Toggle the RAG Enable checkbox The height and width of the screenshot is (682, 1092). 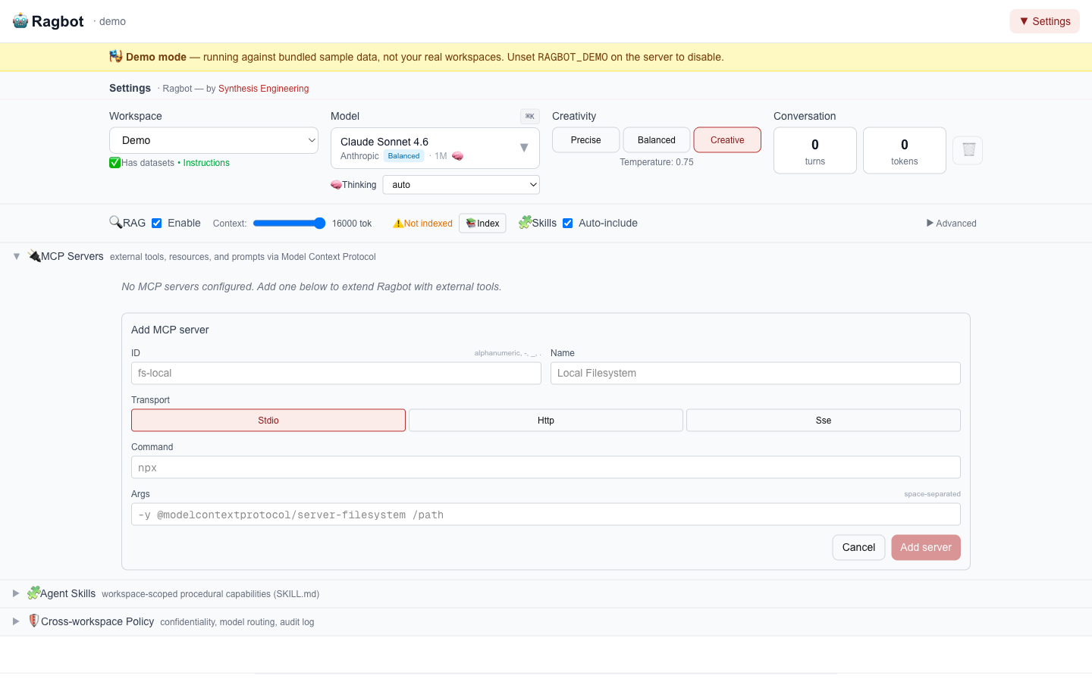click(157, 223)
